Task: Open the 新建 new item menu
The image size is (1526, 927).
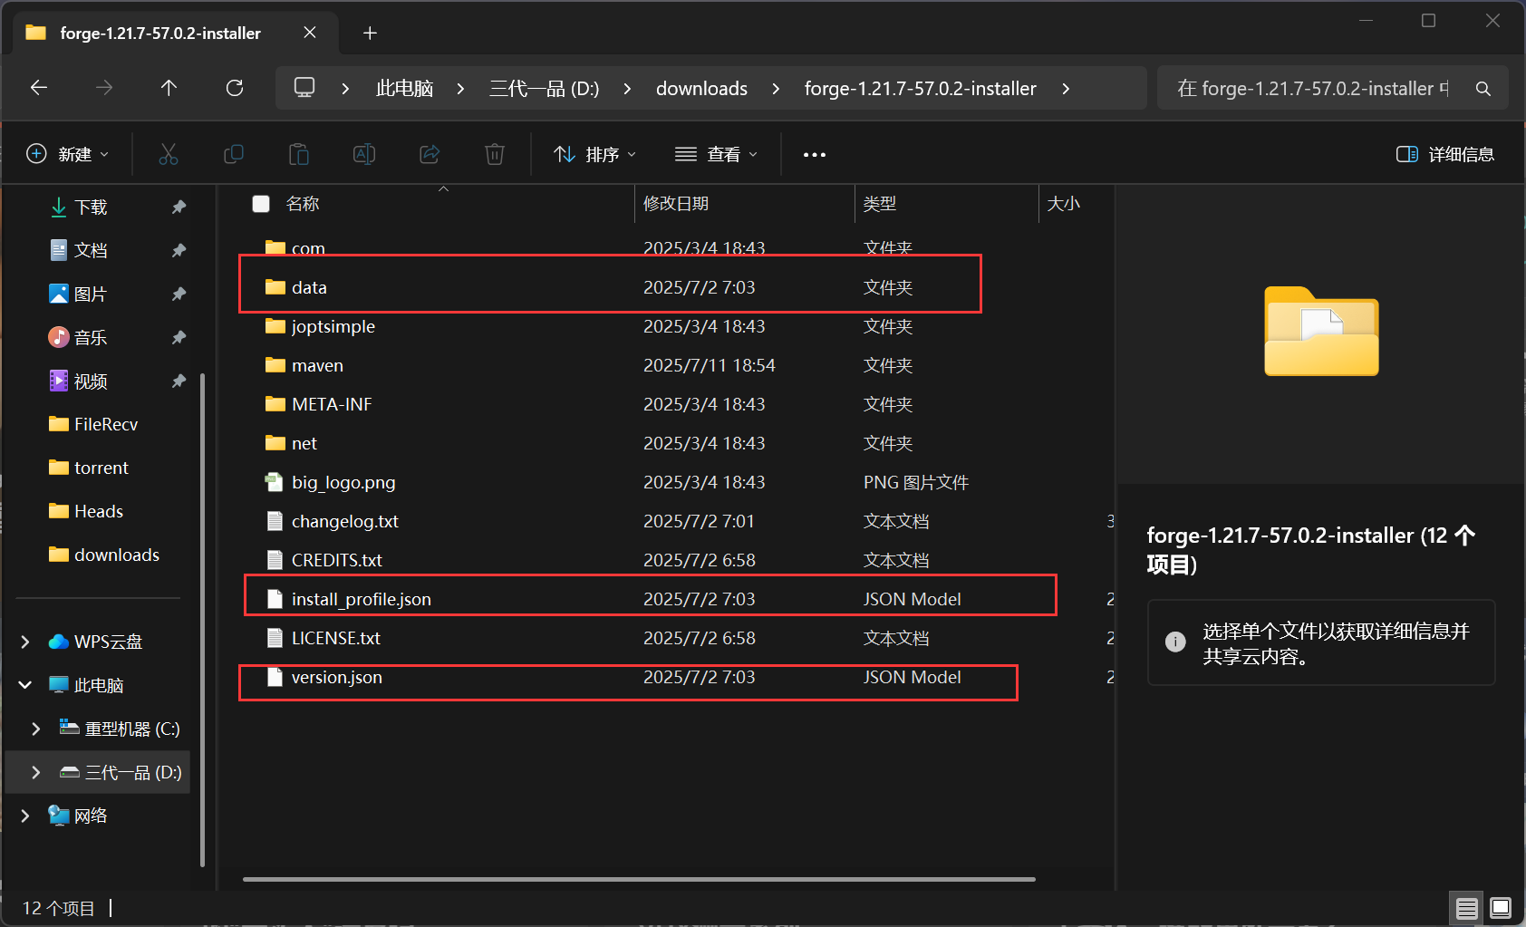Action: coord(68,154)
